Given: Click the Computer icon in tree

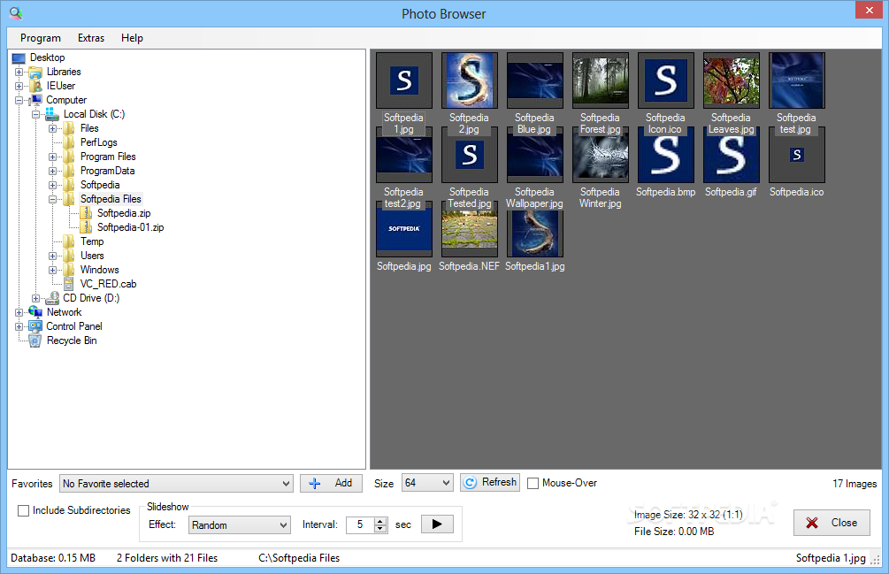Looking at the screenshot, I should coord(35,100).
